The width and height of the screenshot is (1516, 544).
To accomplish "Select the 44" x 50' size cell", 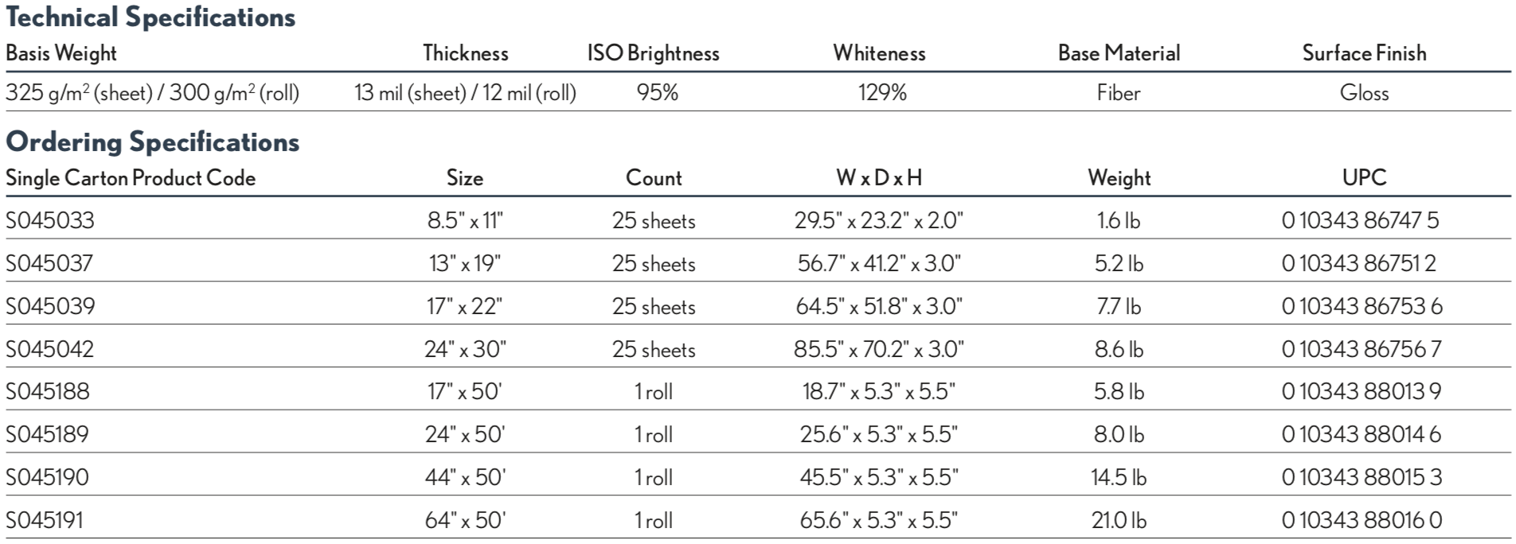I will click(x=465, y=477).
